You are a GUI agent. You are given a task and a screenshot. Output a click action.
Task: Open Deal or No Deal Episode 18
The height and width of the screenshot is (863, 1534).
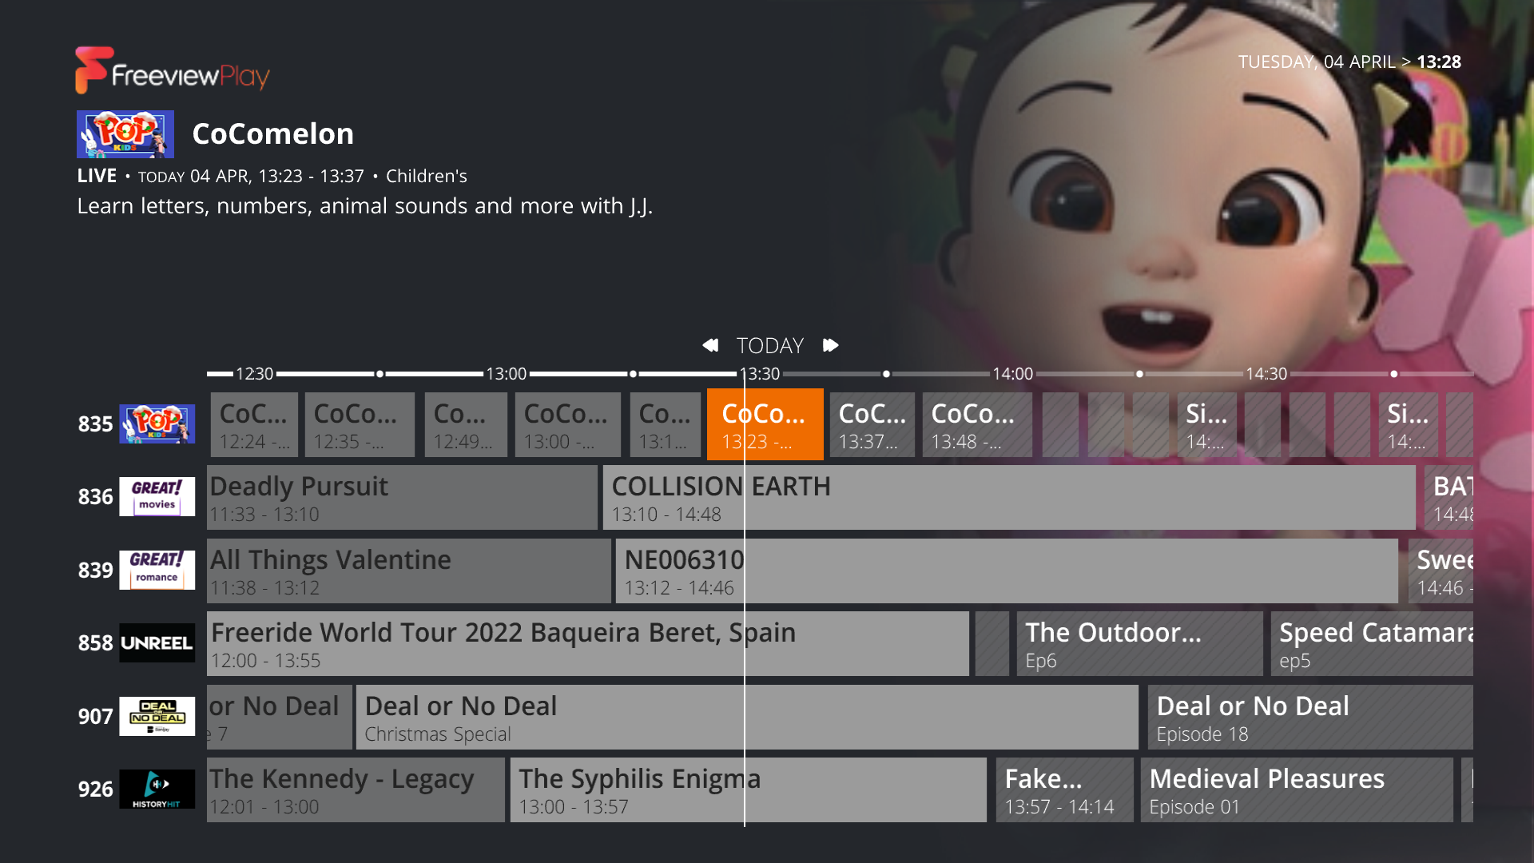1310,717
